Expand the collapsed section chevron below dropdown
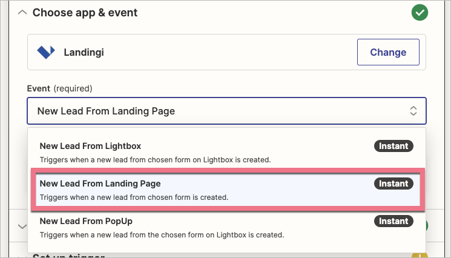Image resolution: width=451 pixels, height=258 pixels. pyautogui.click(x=22, y=227)
